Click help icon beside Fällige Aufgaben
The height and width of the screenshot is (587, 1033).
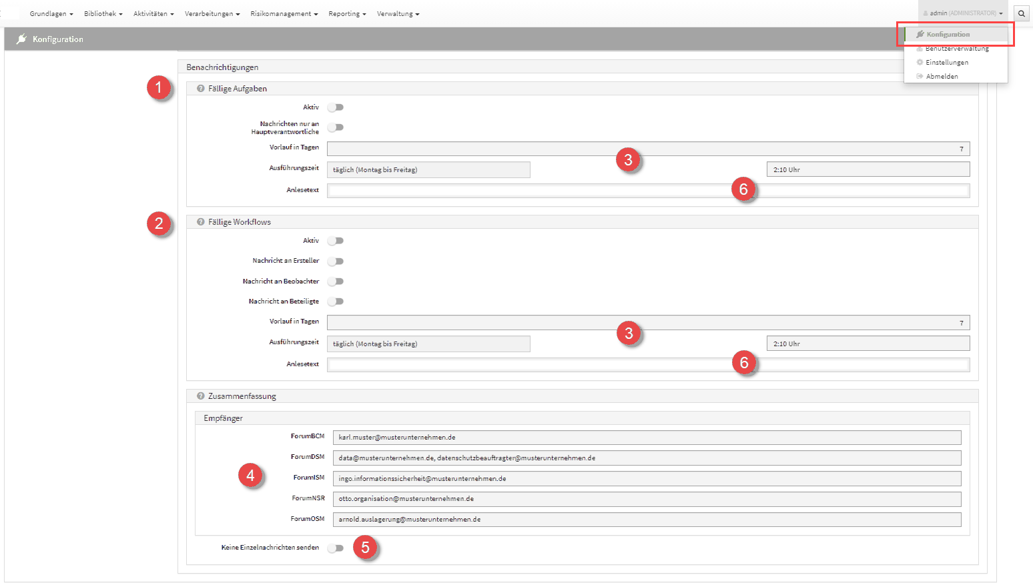click(200, 89)
